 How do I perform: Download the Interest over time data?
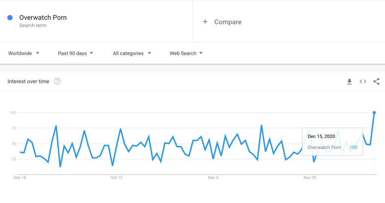(x=349, y=81)
